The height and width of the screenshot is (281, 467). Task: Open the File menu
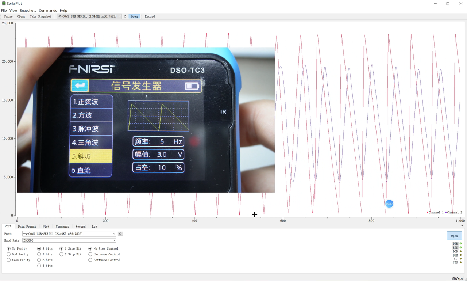coord(4,11)
